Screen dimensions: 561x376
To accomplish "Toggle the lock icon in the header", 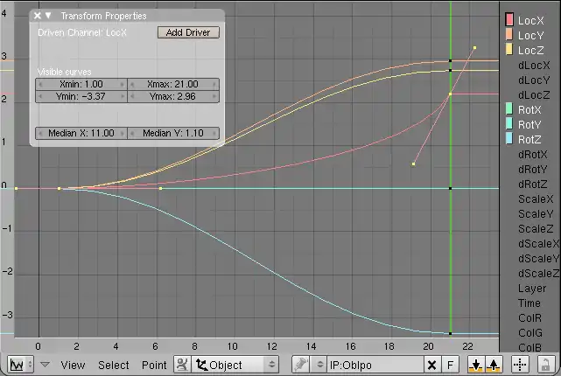I will 545,365.
